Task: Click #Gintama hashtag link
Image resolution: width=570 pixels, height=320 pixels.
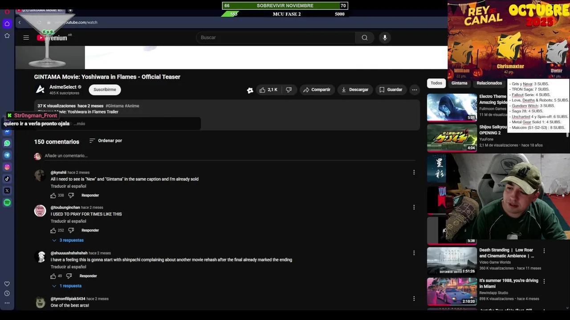Action: (x=114, y=106)
